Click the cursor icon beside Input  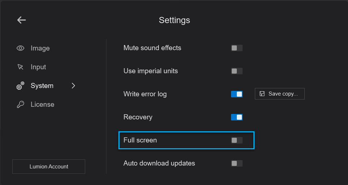(x=21, y=67)
